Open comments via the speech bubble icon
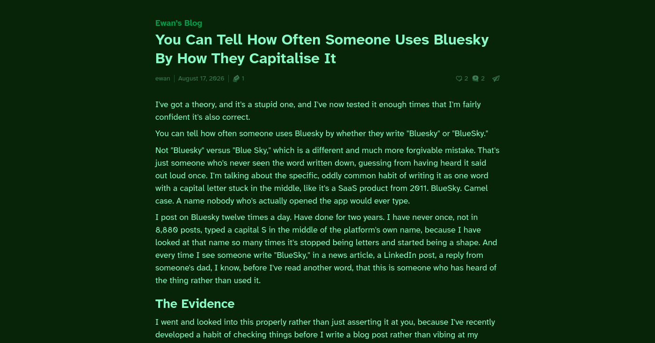655x343 pixels. pos(475,79)
